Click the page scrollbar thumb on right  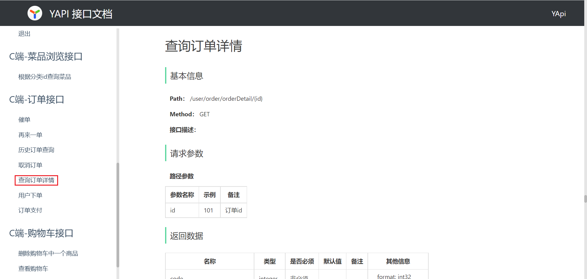click(585, 199)
